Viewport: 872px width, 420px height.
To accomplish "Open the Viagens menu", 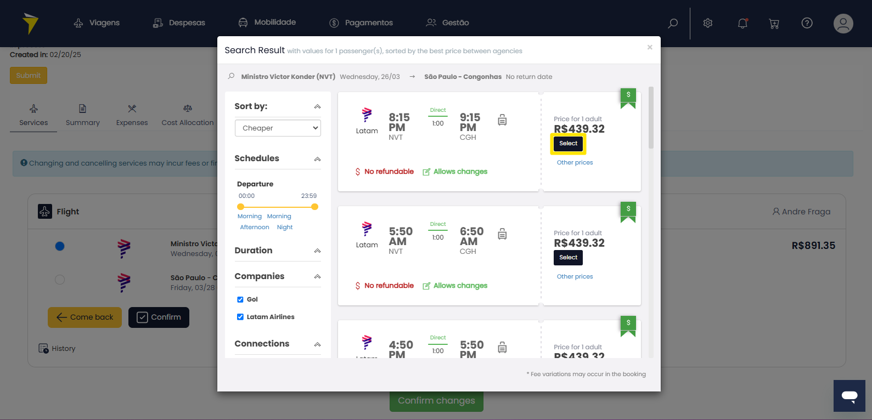I will point(97,22).
